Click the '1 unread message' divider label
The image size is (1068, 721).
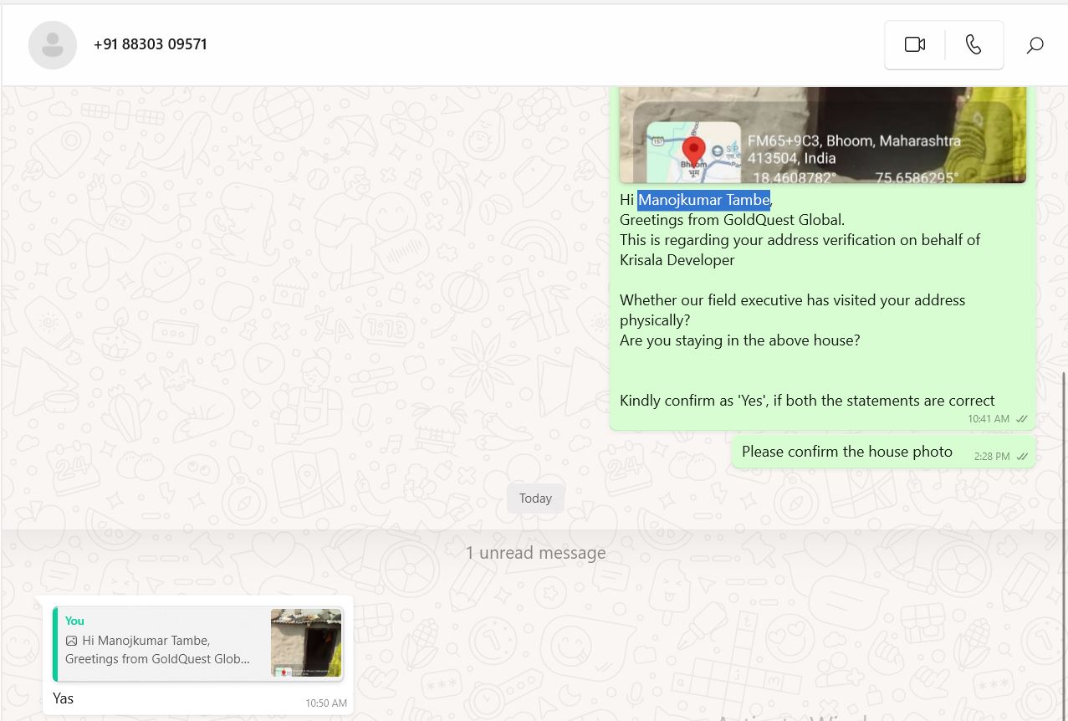click(x=535, y=553)
